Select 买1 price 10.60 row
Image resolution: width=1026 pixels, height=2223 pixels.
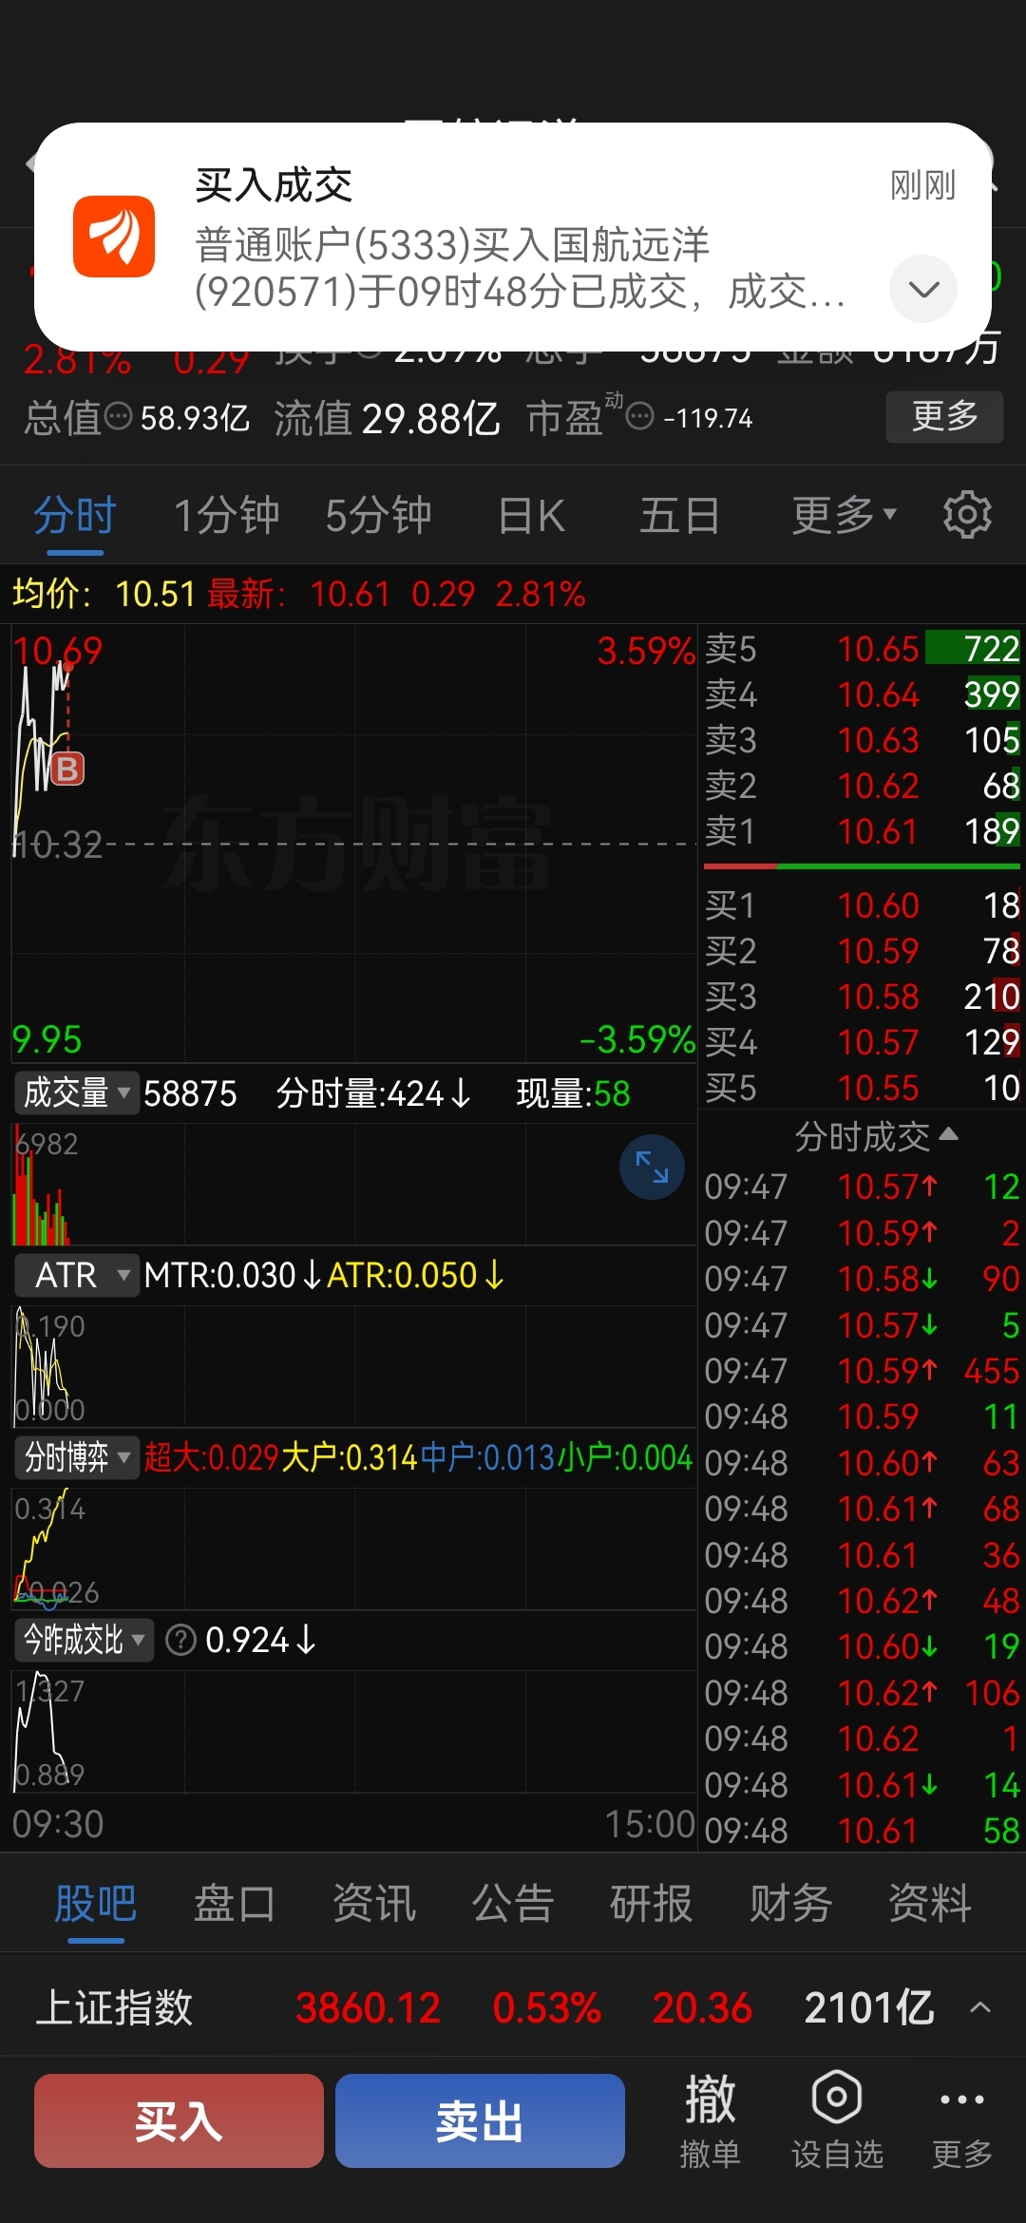click(x=863, y=905)
